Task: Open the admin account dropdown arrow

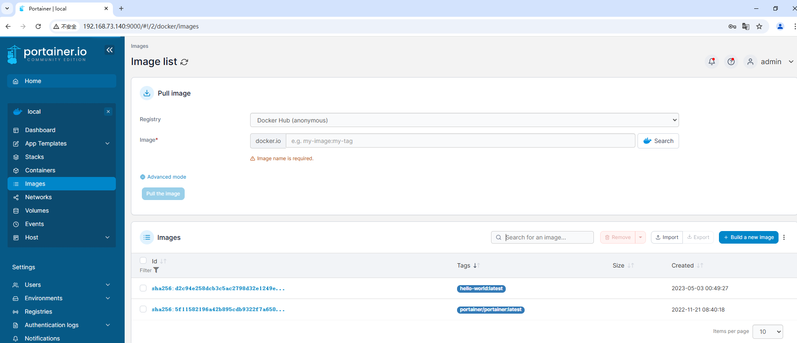Action: click(x=791, y=62)
